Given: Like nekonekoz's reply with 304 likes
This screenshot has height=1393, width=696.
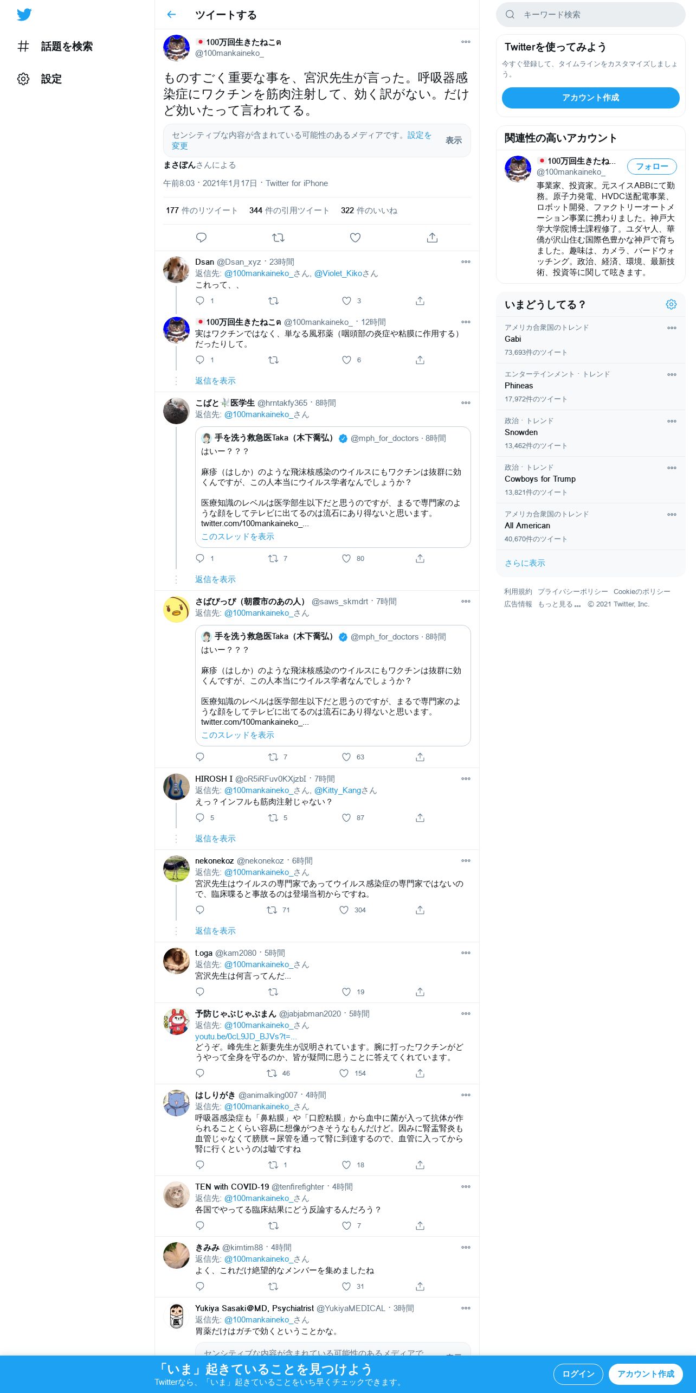Looking at the screenshot, I should pyautogui.click(x=344, y=910).
